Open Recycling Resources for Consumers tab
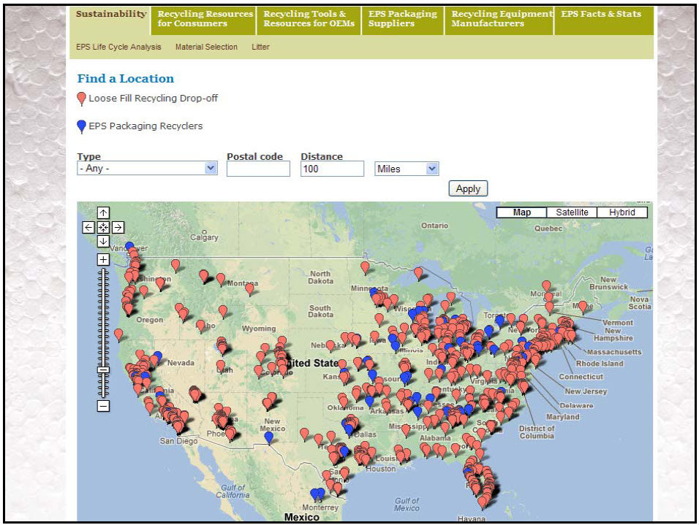This screenshot has width=699, height=525. 205,19
